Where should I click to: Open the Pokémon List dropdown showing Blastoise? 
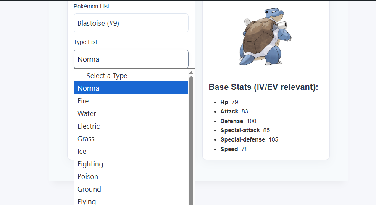(131, 23)
